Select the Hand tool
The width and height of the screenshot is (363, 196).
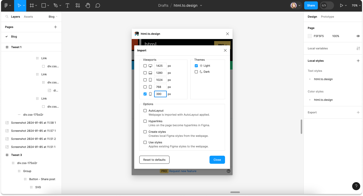[x=88, y=6]
